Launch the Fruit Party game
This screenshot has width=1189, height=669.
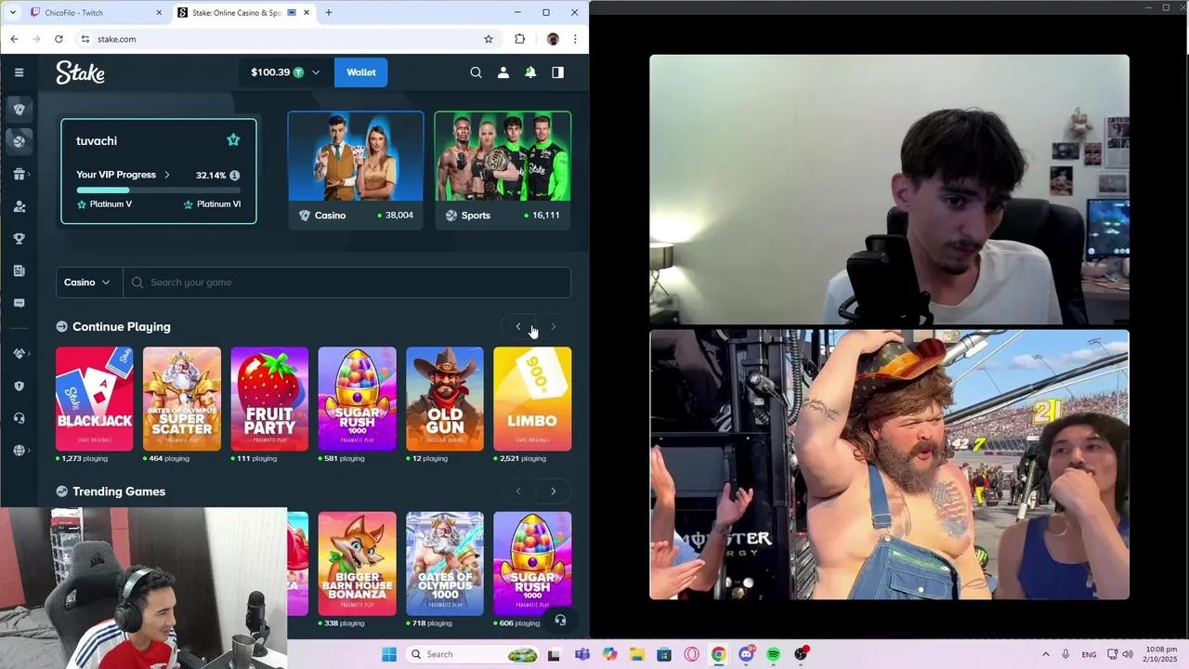pyautogui.click(x=269, y=399)
